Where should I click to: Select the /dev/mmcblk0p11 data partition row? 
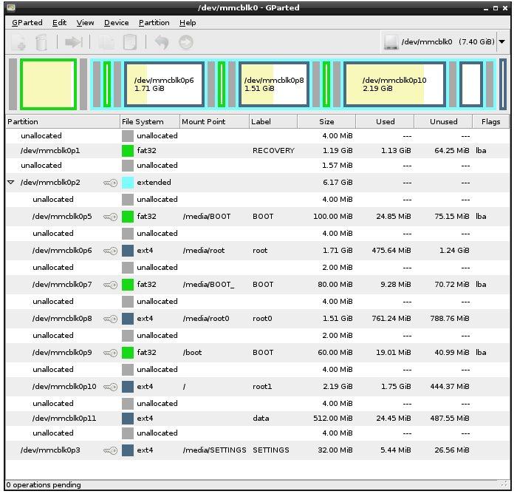(x=257, y=419)
